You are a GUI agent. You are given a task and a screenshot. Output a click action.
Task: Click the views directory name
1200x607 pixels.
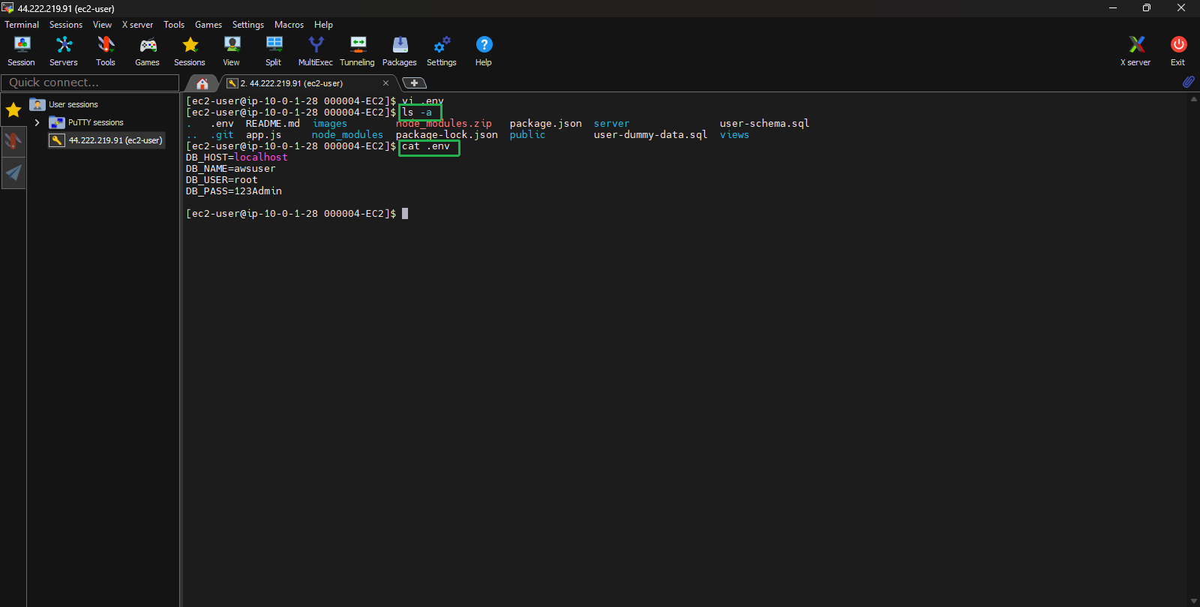coord(734,135)
